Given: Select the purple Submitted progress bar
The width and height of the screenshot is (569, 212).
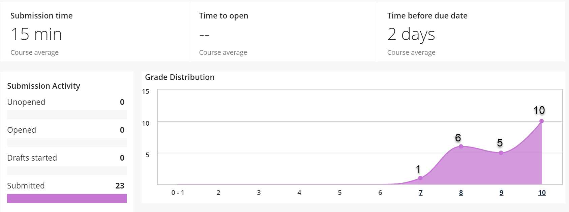Looking at the screenshot, I should pos(67,198).
